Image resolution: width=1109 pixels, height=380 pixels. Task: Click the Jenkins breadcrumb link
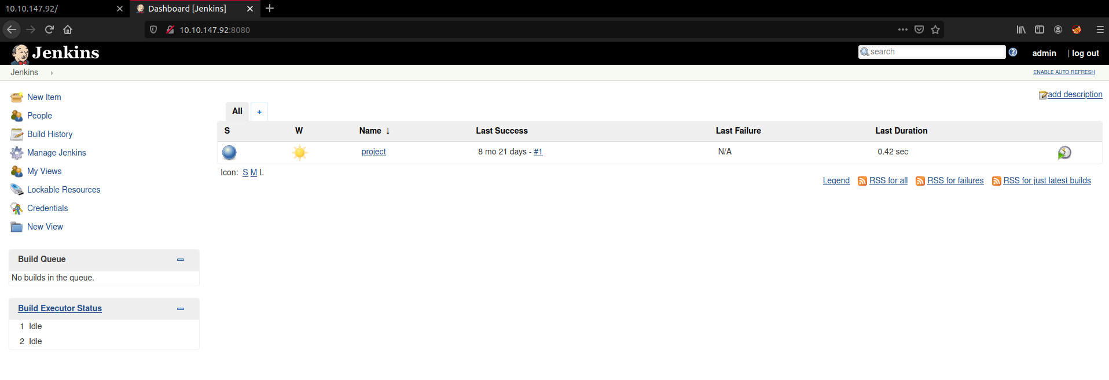coord(24,72)
